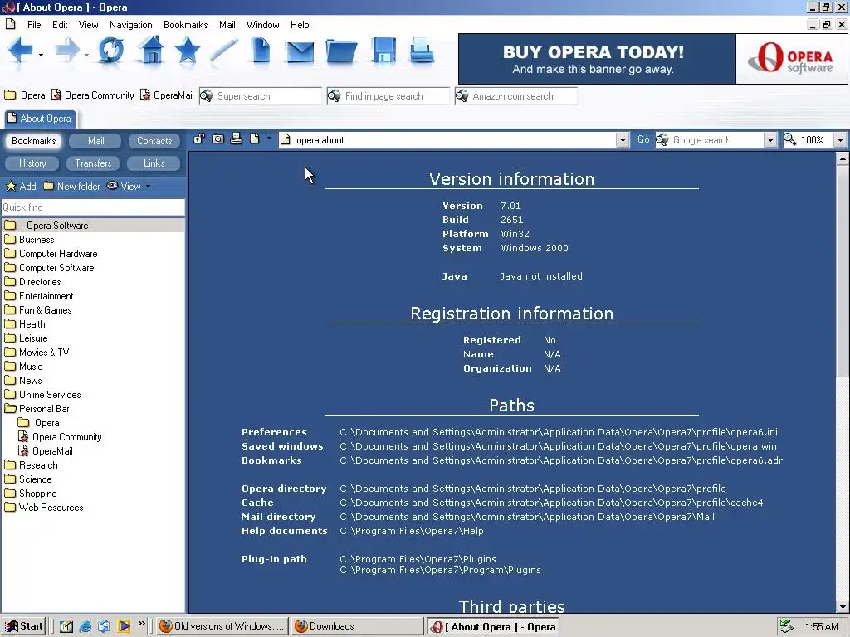
Task: Open the Internet Explorer quick launch icon
Action: click(85, 626)
